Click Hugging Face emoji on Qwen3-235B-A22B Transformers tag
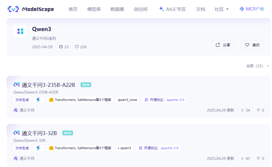The height and width of the screenshot is (167, 272). pos(51,100)
